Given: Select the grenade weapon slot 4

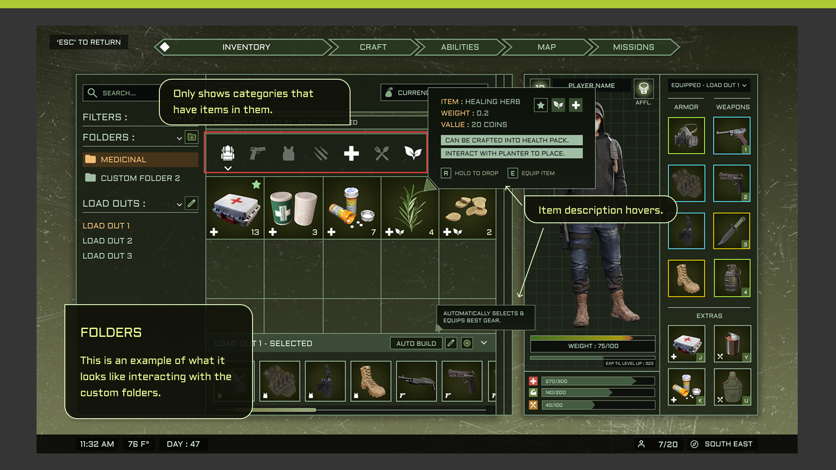Looking at the screenshot, I should click(732, 278).
